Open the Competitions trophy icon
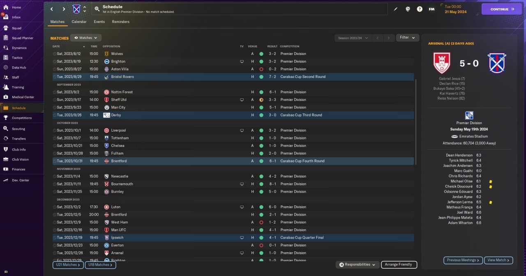Image resolution: width=526 pixels, height=276 pixels. [x=6, y=118]
